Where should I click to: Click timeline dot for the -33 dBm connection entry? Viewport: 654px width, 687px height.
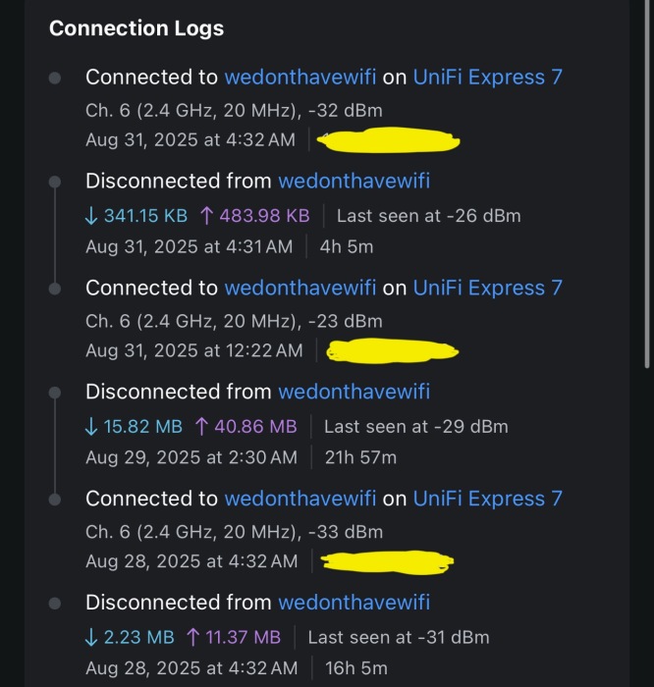56,499
